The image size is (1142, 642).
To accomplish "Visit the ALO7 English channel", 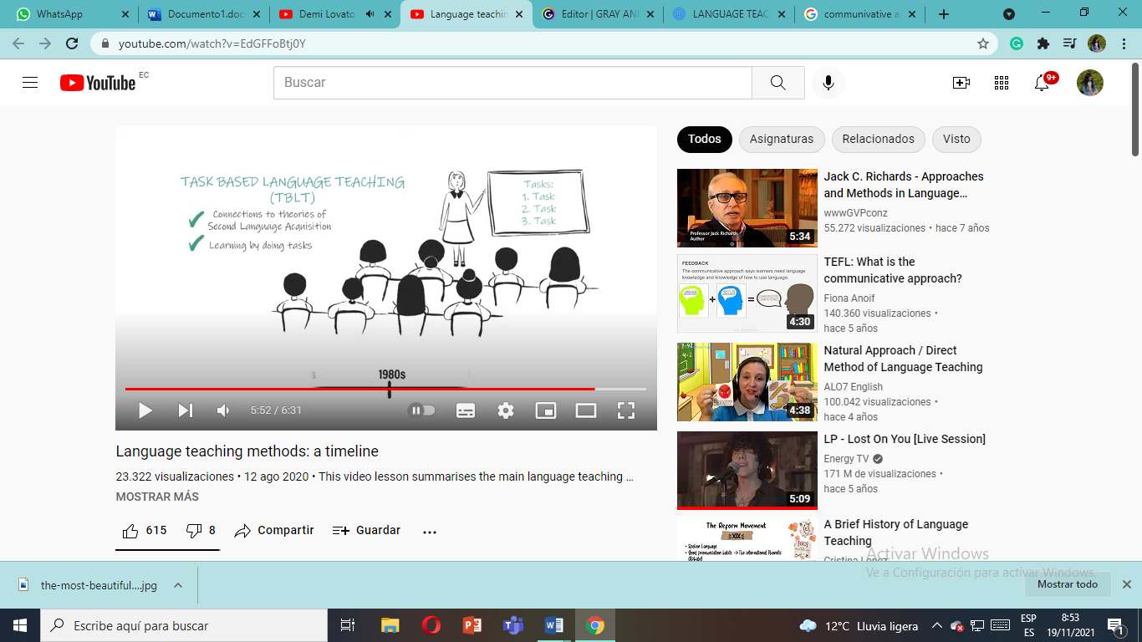I will pyautogui.click(x=854, y=387).
